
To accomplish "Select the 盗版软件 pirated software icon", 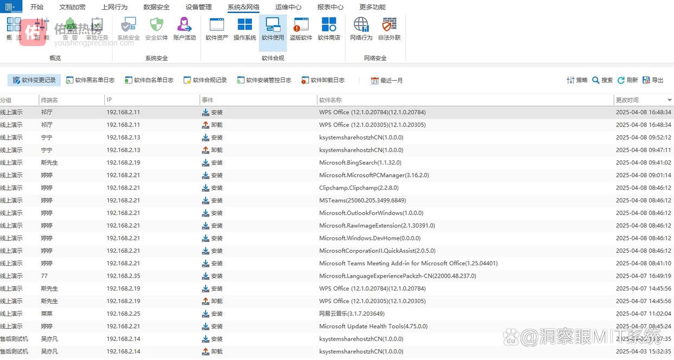I will [x=301, y=29].
